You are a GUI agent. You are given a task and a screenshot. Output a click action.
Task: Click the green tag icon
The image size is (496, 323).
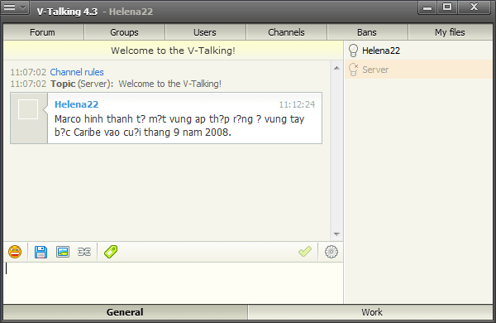pyautogui.click(x=111, y=252)
